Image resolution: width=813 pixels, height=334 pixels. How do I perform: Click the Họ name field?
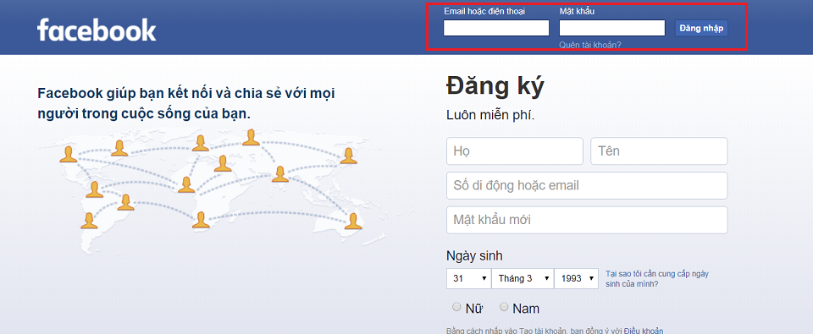pos(514,151)
